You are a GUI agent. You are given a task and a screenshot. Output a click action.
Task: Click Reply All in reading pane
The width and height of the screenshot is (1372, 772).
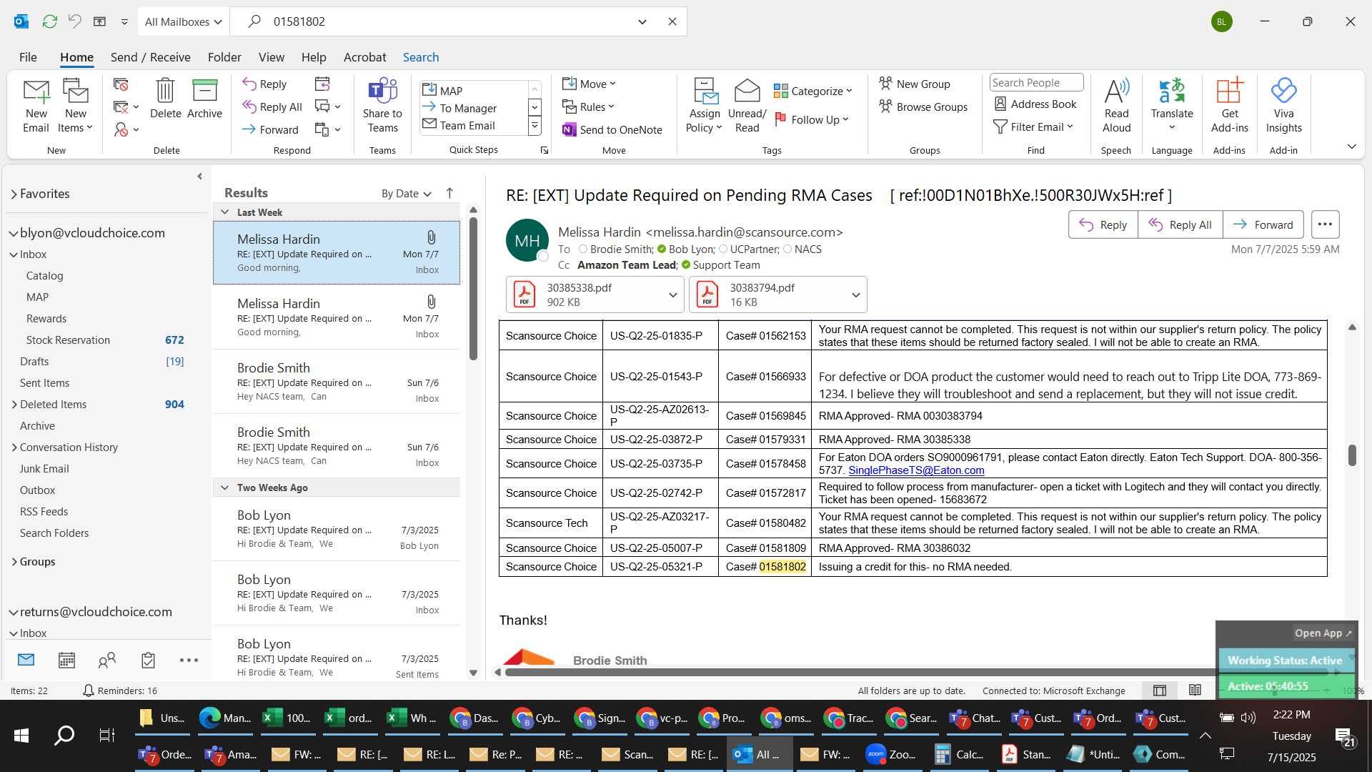[x=1180, y=224]
